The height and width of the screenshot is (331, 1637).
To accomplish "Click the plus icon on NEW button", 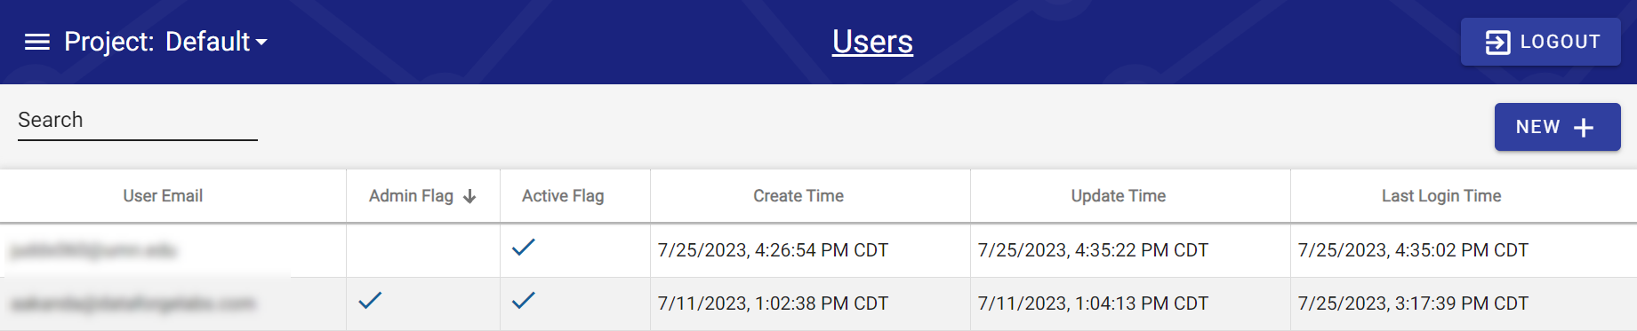I will click(1583, 128).
